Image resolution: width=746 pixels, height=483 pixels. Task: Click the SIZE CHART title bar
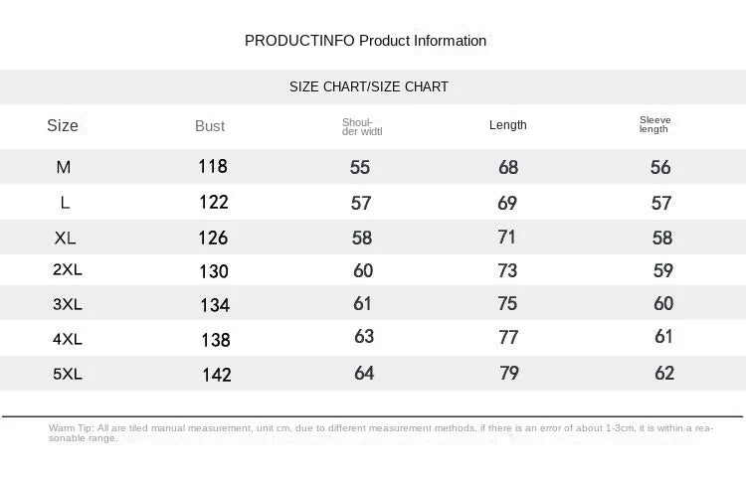pyautogui.click(x=369, y=86)
